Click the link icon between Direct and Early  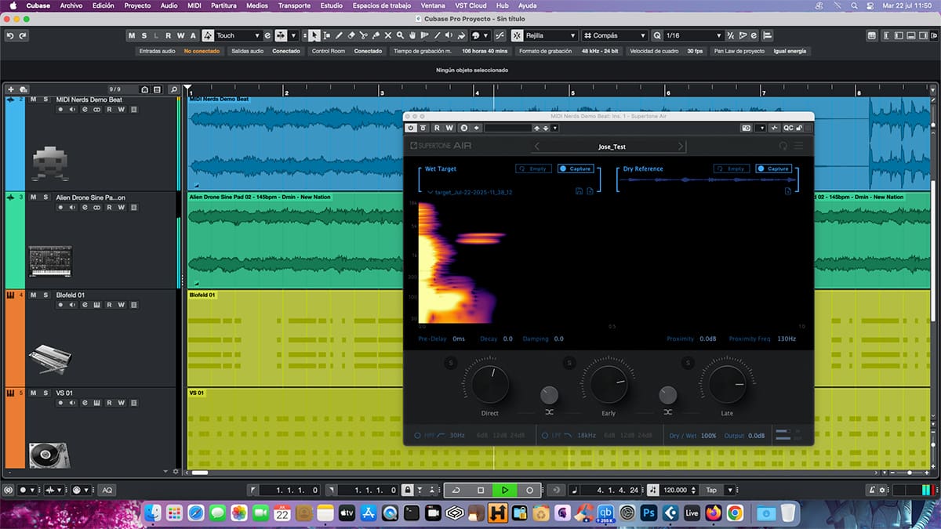click(550, 411)
